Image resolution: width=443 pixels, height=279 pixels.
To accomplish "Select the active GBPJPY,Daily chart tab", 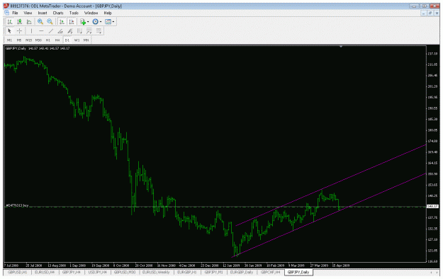I will coord(298,272).
